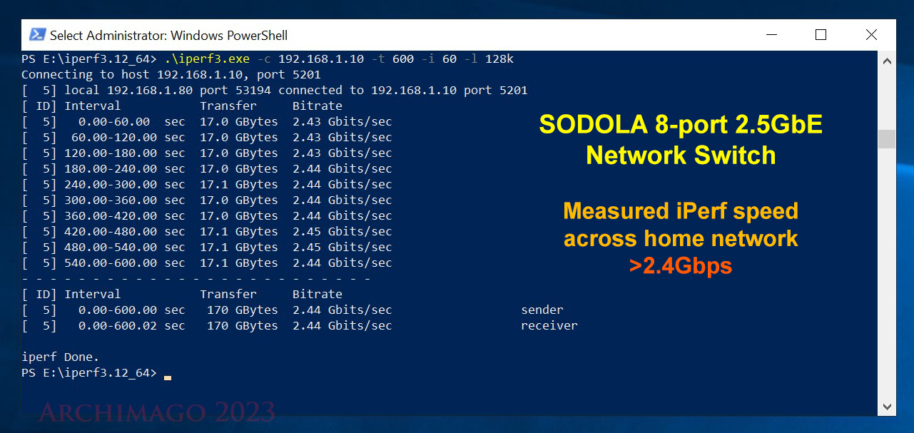Click the 'sender' label in summary
This screenshot has height=433, width=914.
(x=542, y=310)
